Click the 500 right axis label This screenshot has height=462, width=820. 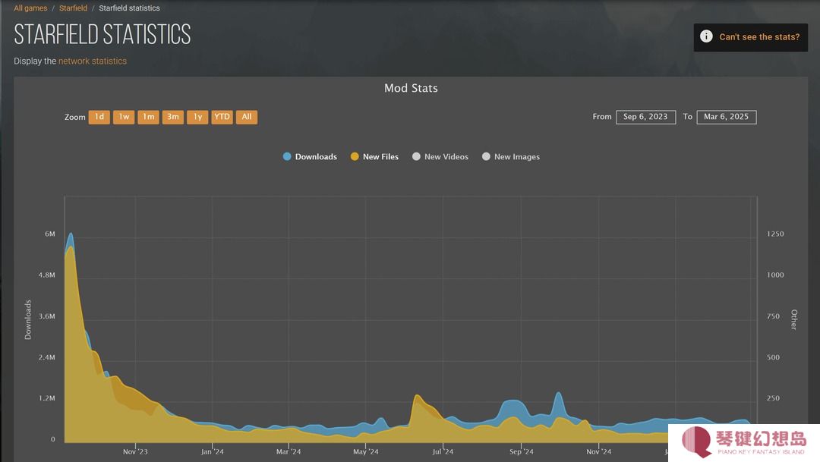774,357
